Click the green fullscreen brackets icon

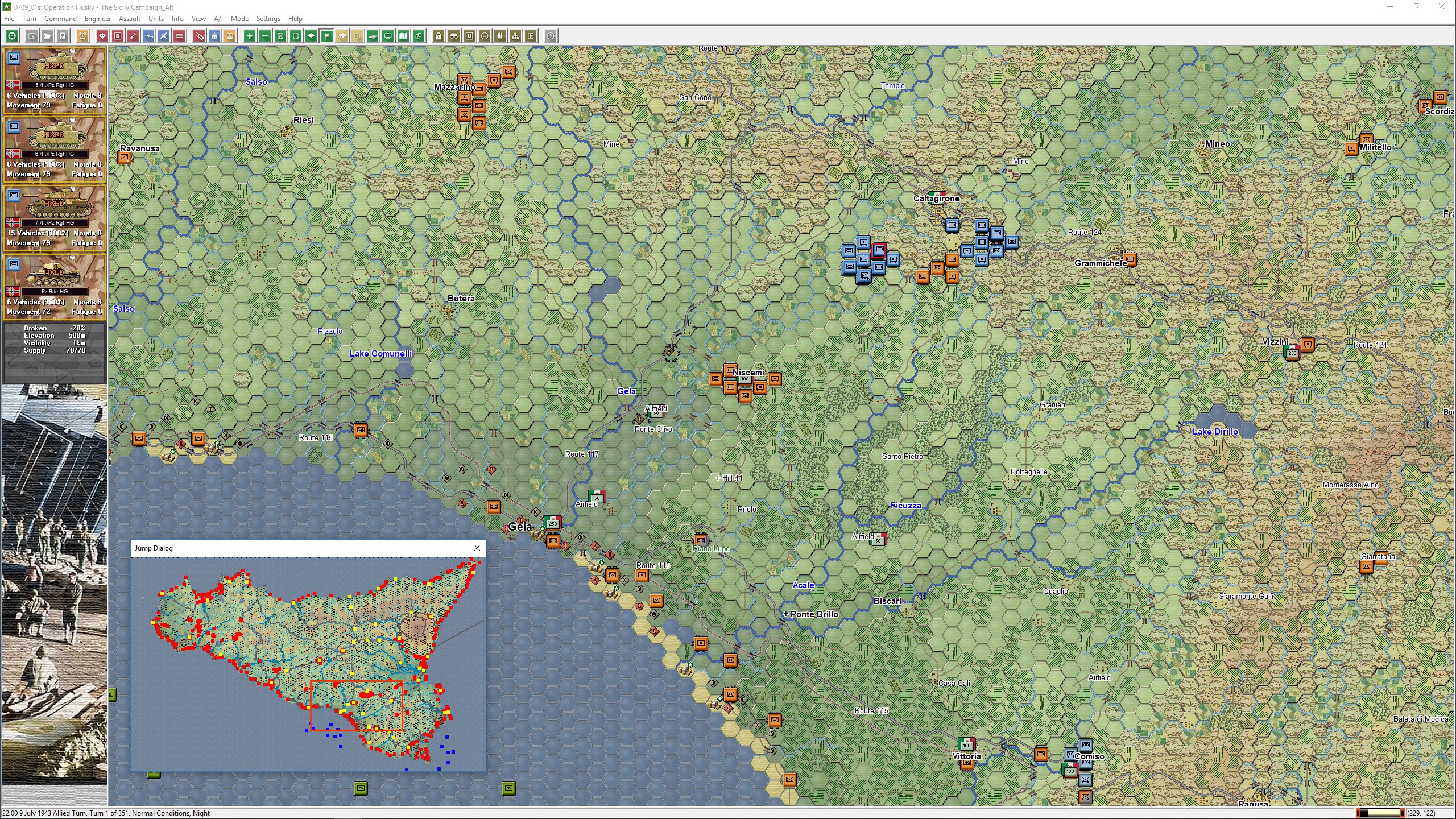pyautogui.click(x=296, y=36)
